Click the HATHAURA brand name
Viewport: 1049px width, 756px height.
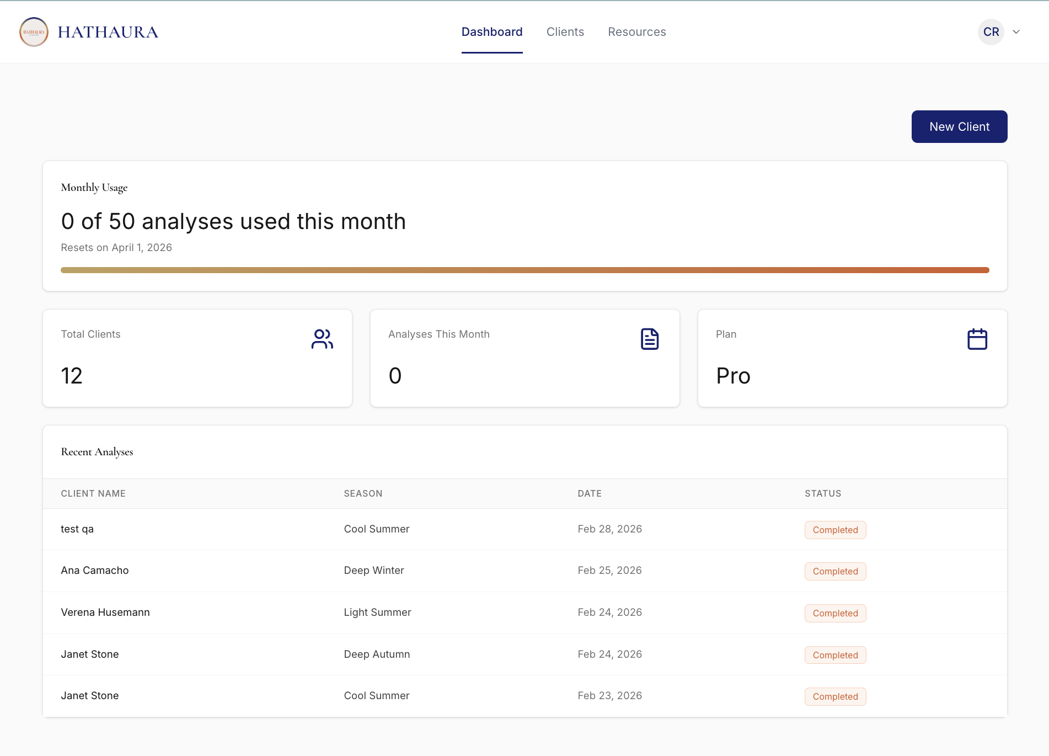[108, 32]
